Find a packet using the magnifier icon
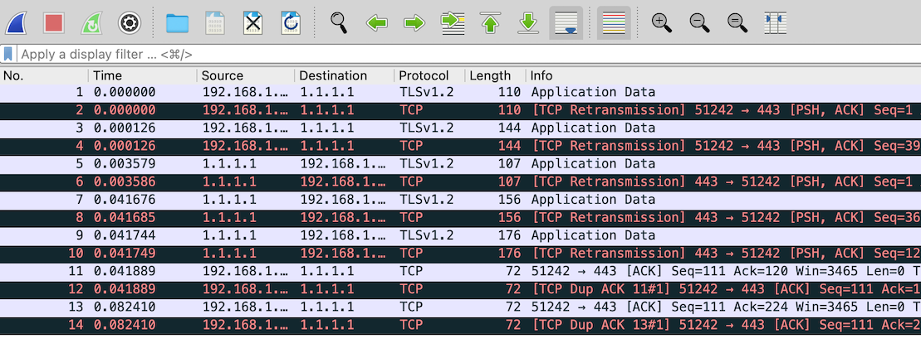 (x=338, y=23)
